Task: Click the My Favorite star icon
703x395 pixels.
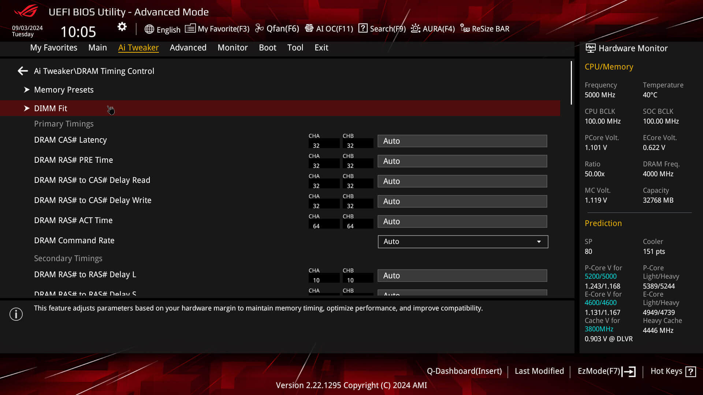Action: [x=190, y=29]
